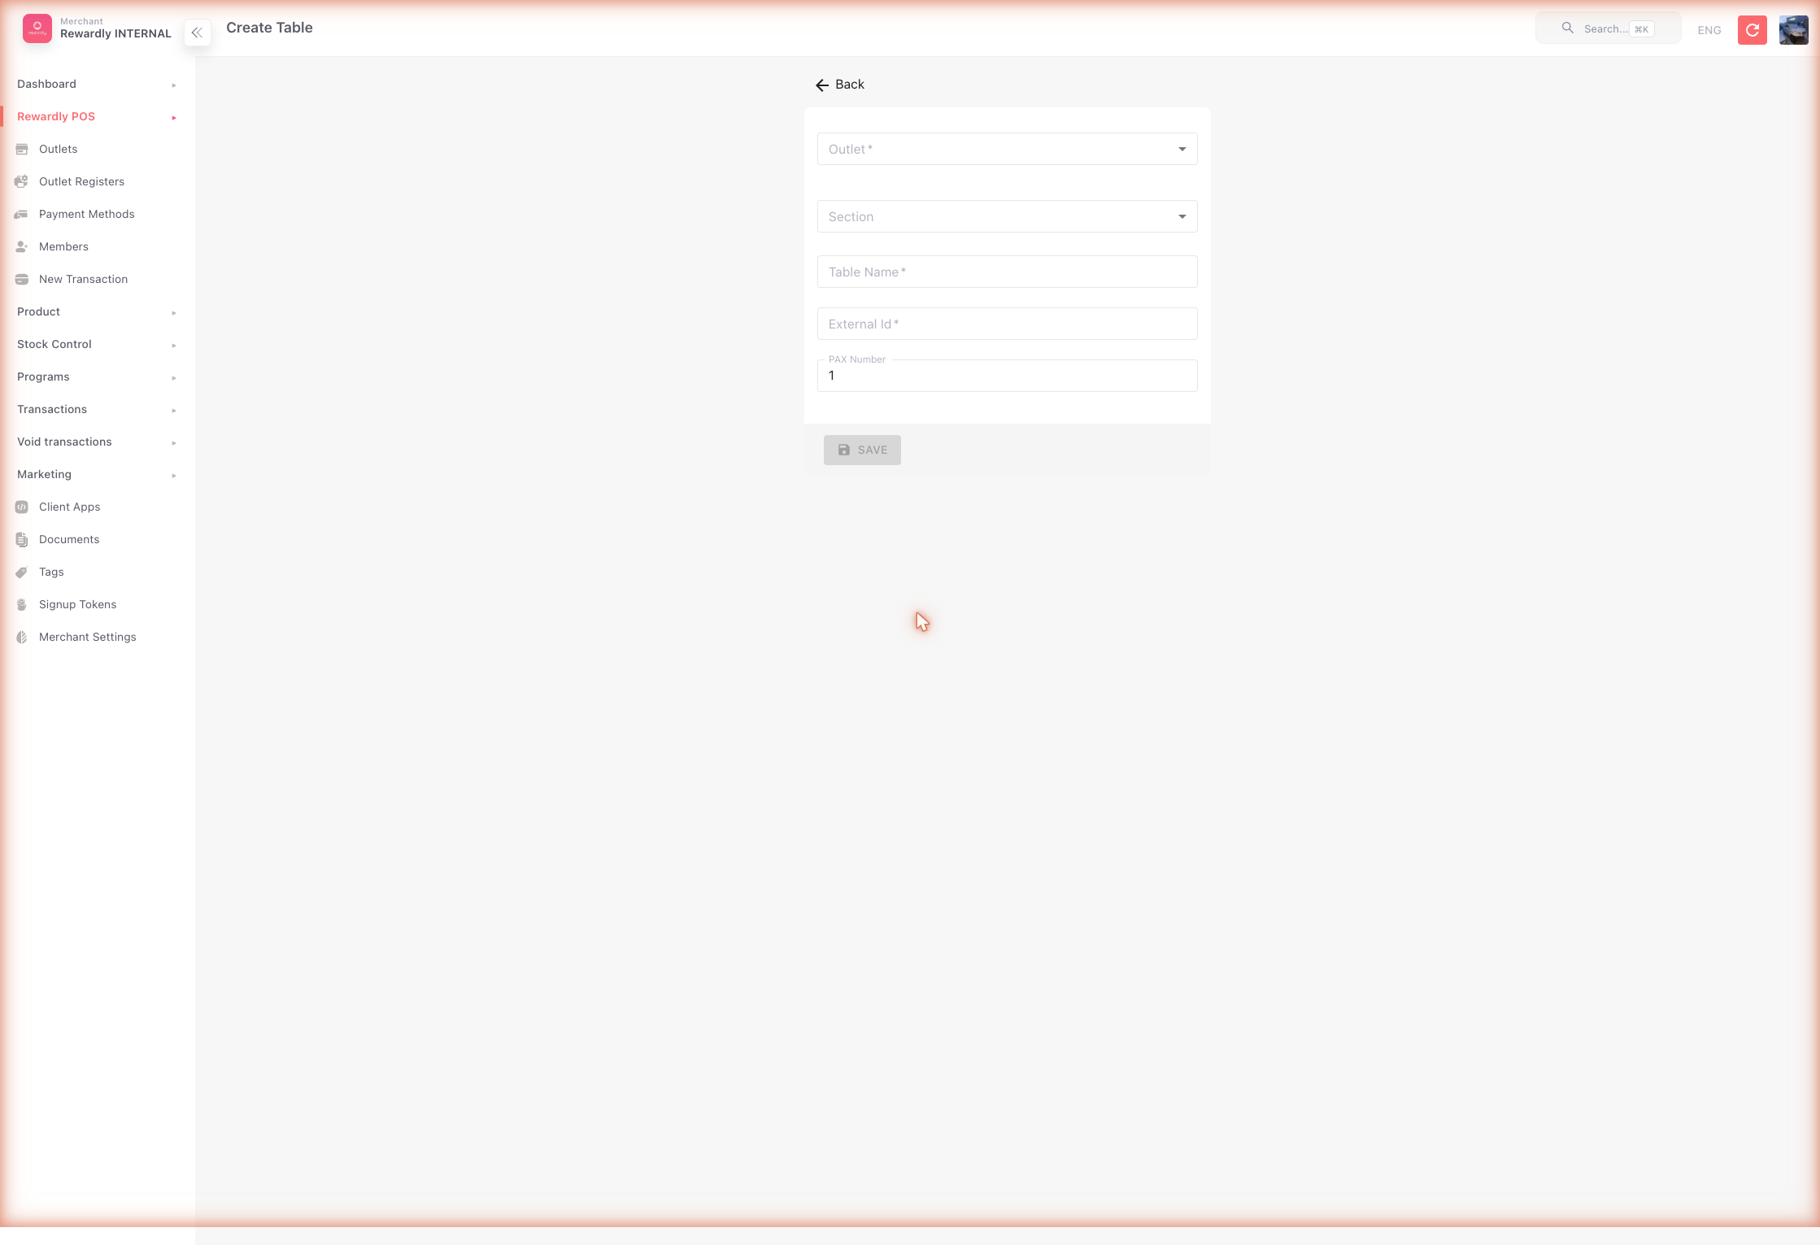Collapse the Rewardly POS section arrow

pyautogui.click(x=174, y=118)
